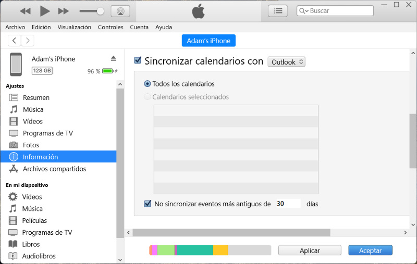The image size is (417, 264).
Task: Go back with the left arrow
Action: 15,41
